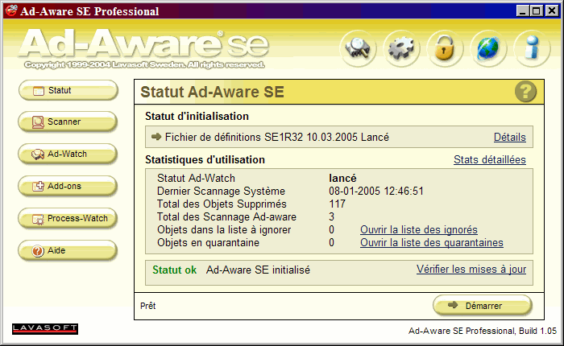Click Ouvrir la liste des ignorés
The image size is (564, 346).
(x=419, y=229)
